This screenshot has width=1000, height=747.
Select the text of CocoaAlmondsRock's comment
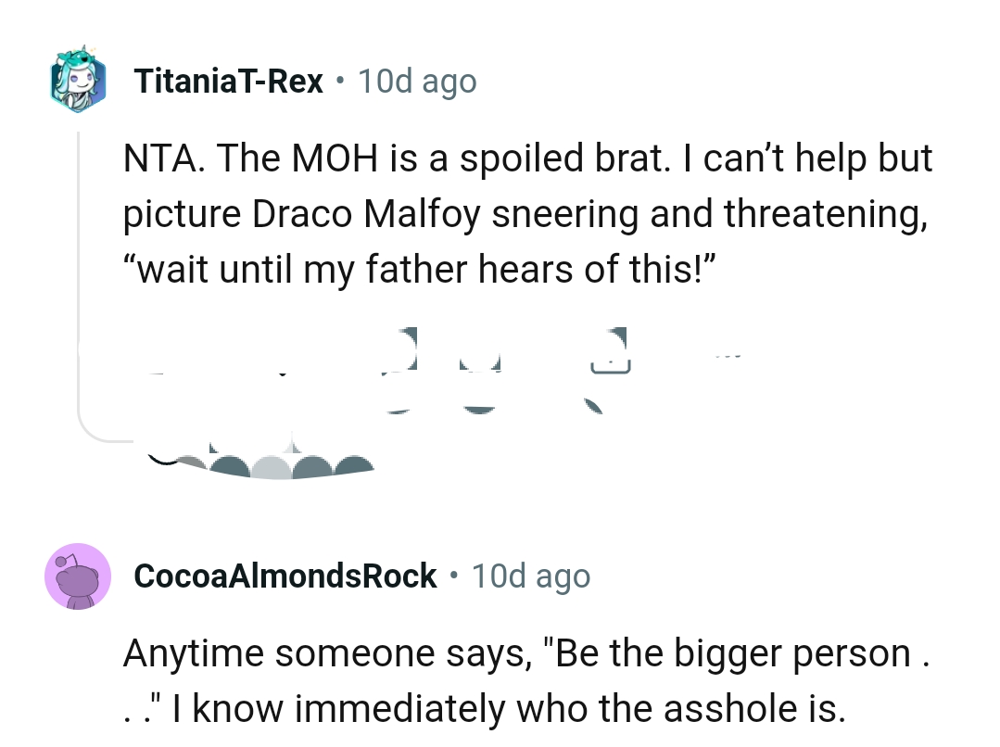[x=519, y=680]
